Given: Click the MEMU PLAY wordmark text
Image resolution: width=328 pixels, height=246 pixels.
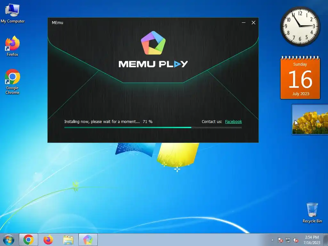Looking at the screenshot, I should pos(153,64).
